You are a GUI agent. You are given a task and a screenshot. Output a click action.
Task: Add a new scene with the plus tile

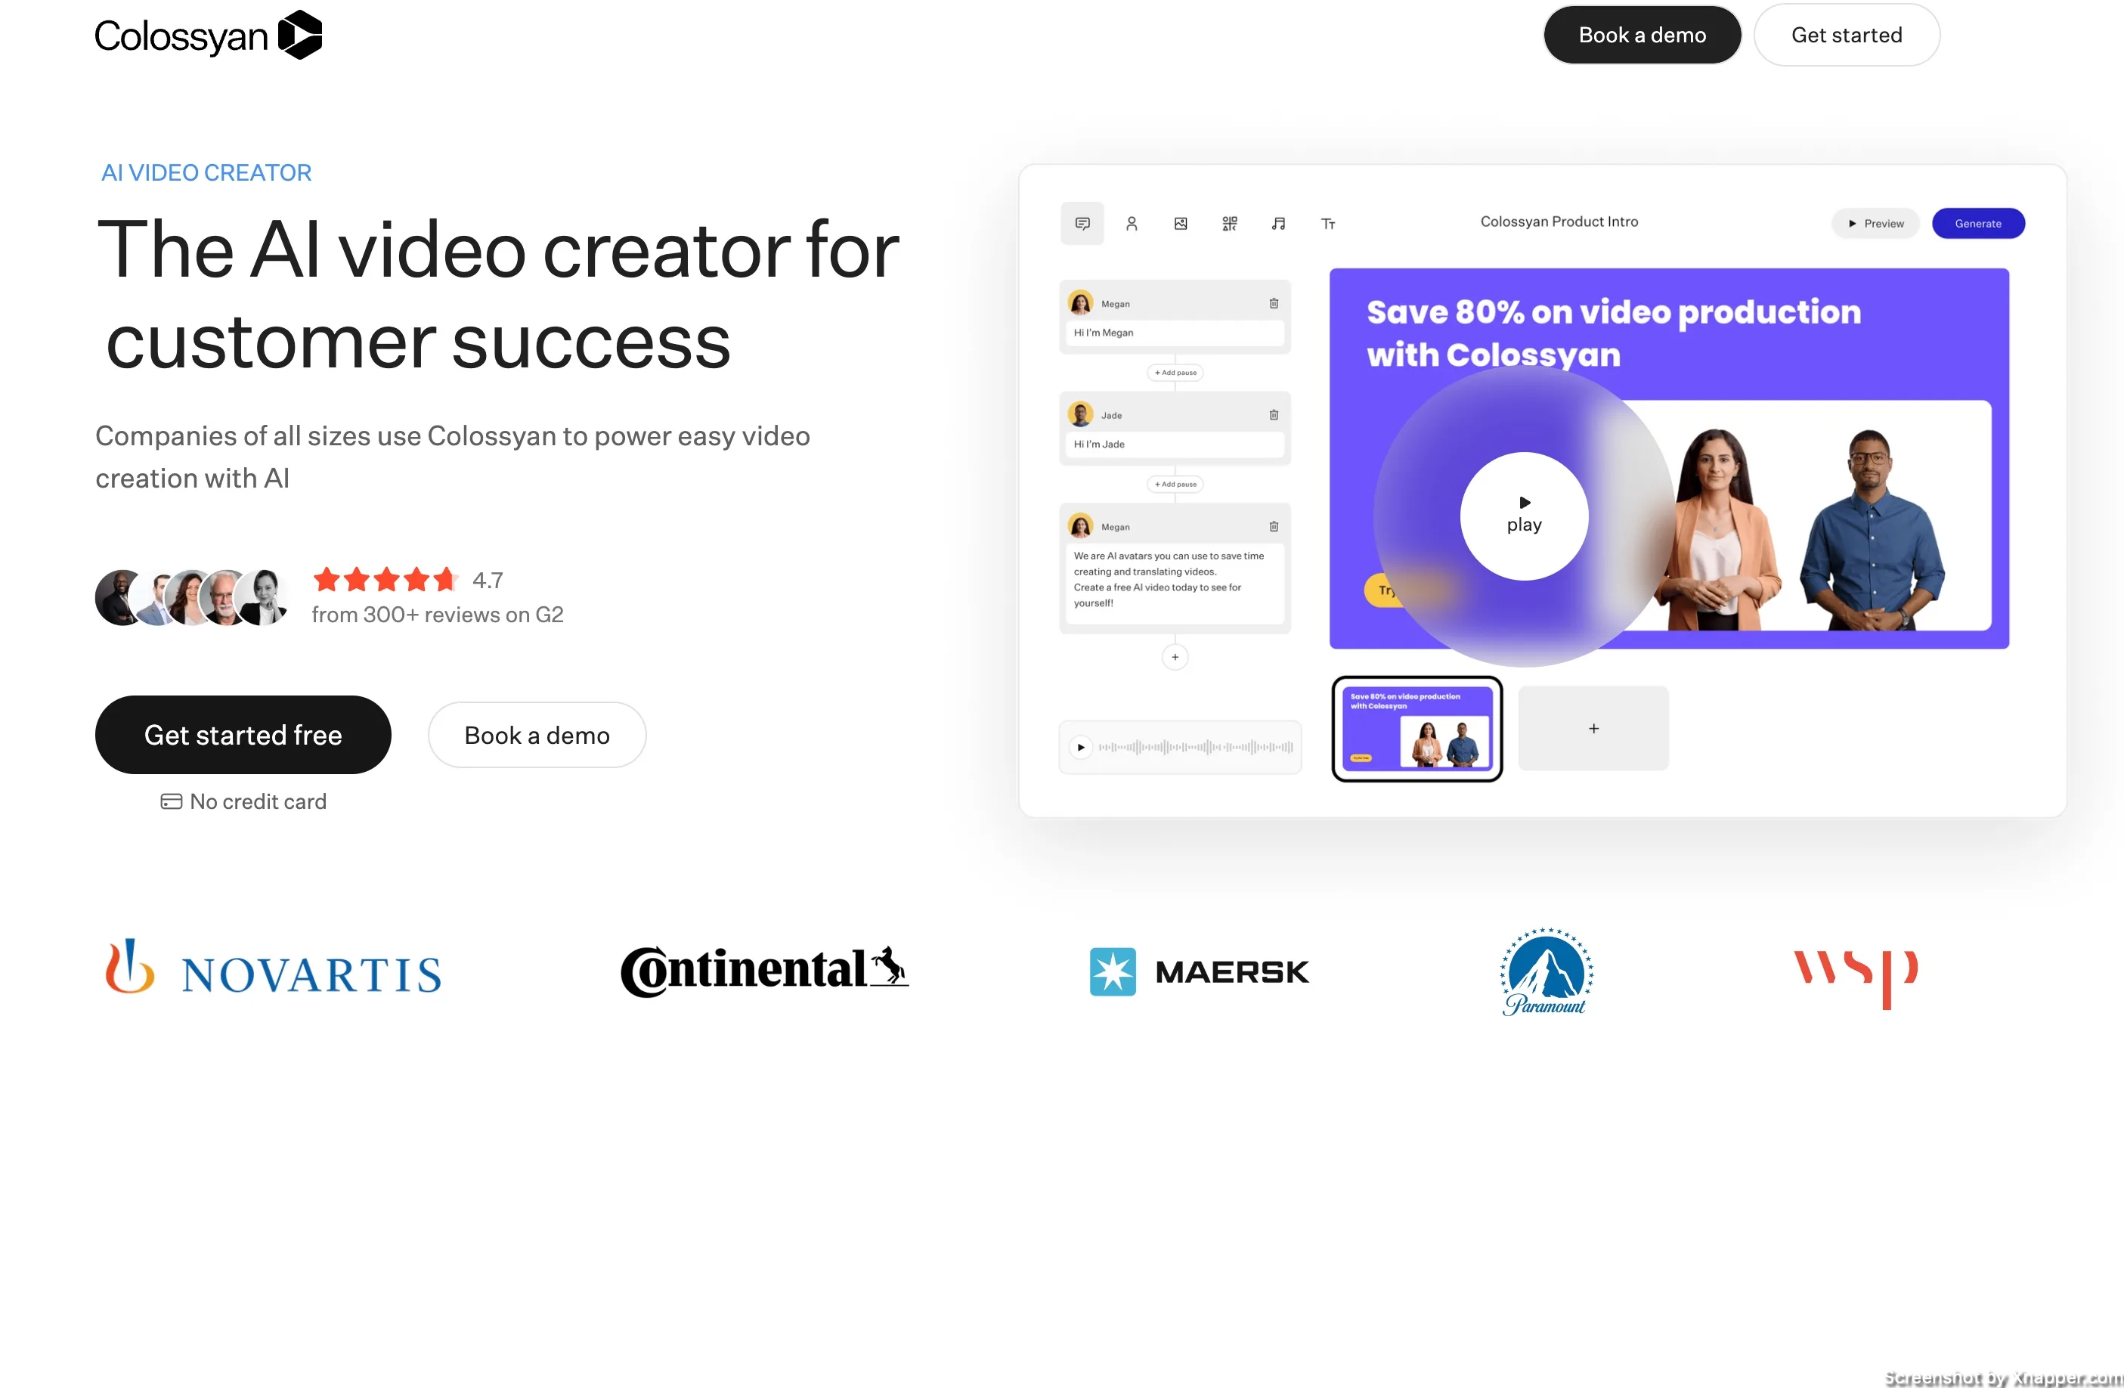1593,728
